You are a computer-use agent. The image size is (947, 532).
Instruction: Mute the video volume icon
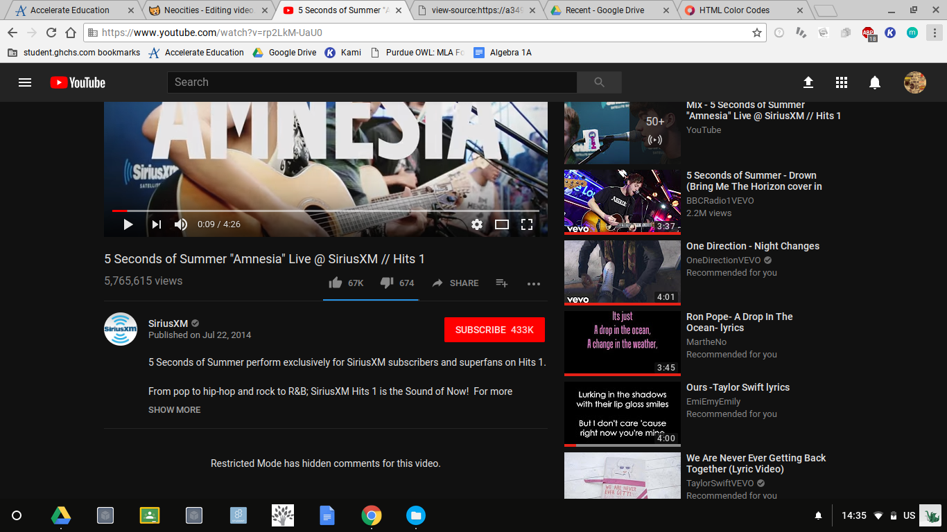181,224
